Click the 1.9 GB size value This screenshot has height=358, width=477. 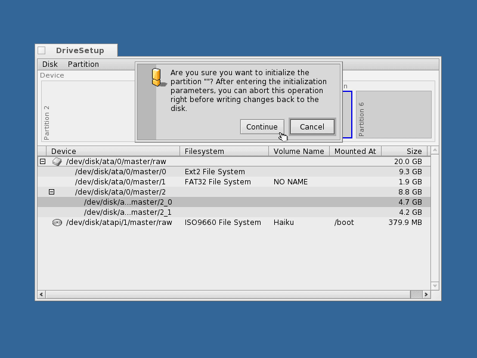coord(410,182)
